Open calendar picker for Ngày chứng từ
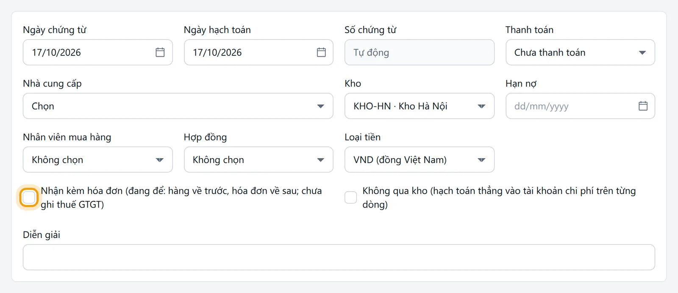This screenshot has width=678, height=293. coord(160,52)
